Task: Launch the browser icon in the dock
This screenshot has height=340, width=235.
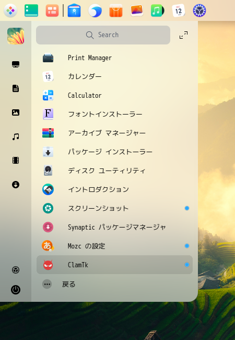Action: coord(95,10)
